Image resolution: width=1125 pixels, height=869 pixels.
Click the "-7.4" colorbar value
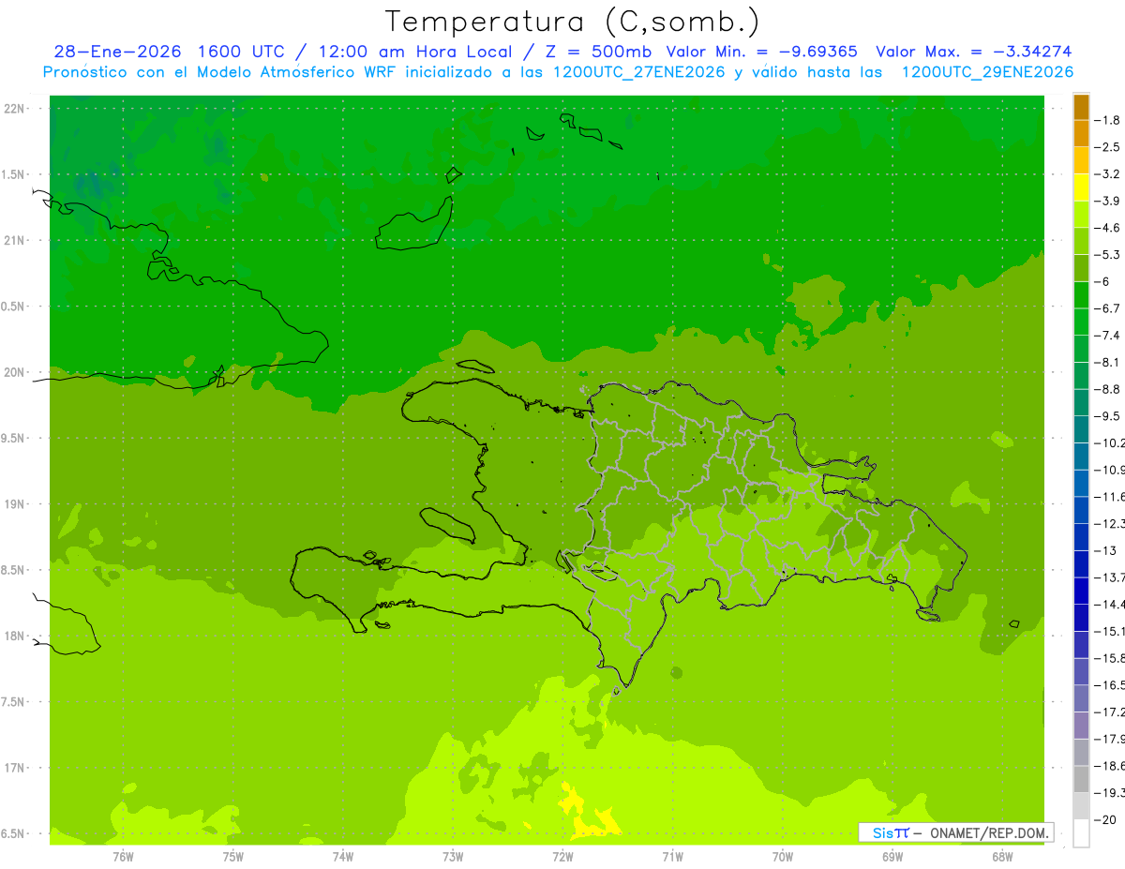point(1109,336)
